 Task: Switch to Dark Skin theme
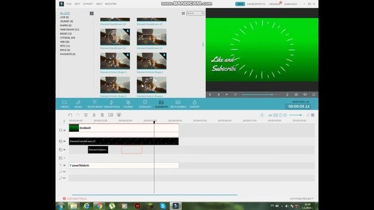(x=291, y=4)
